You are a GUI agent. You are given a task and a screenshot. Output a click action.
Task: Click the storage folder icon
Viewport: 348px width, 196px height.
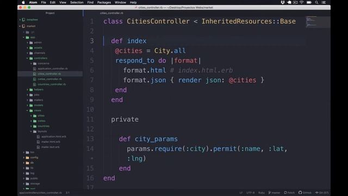(28, 183)
